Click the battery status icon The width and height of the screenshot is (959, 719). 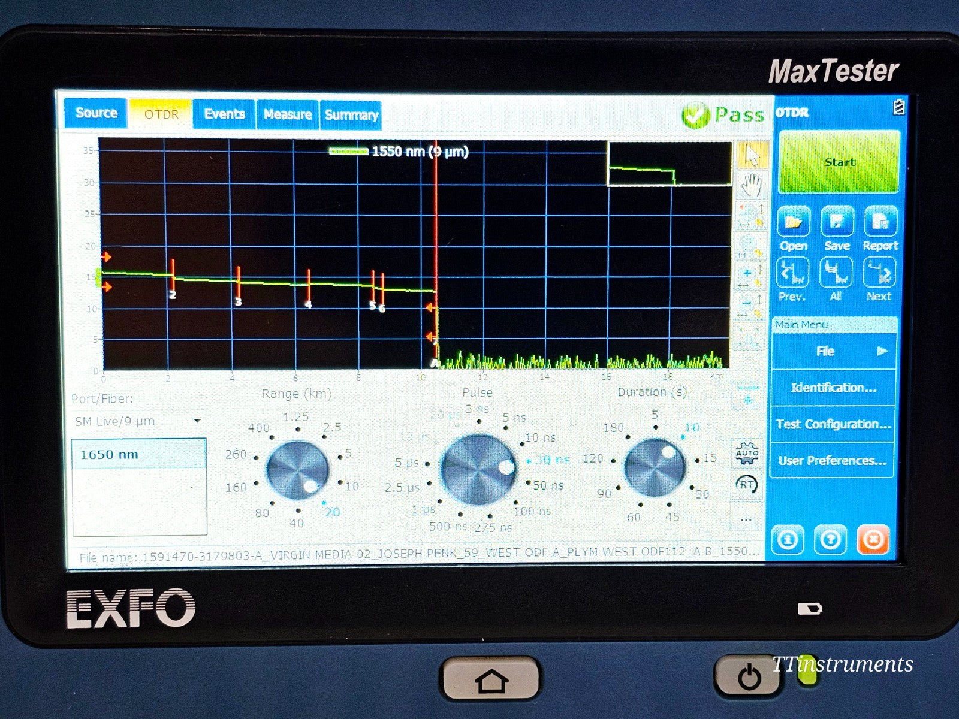point(898,107)
